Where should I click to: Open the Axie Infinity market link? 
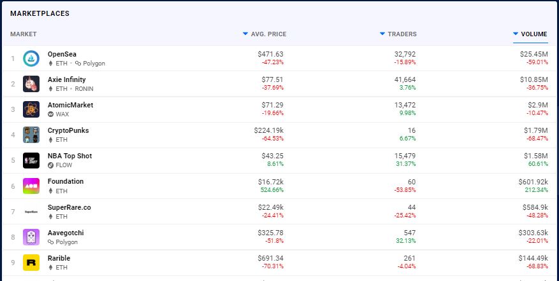(x=67, y=79)
